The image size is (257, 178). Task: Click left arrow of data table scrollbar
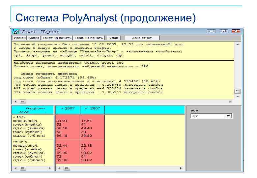tap(60, 168)
